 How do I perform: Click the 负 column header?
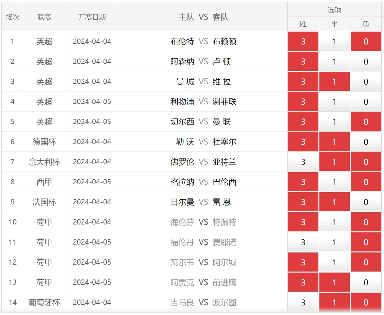pos(366,24)
